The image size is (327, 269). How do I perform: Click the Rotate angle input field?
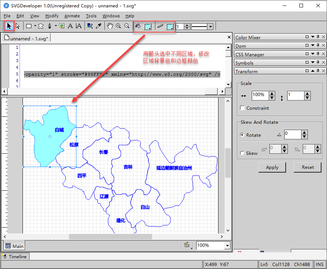click(x=293, y=134)
